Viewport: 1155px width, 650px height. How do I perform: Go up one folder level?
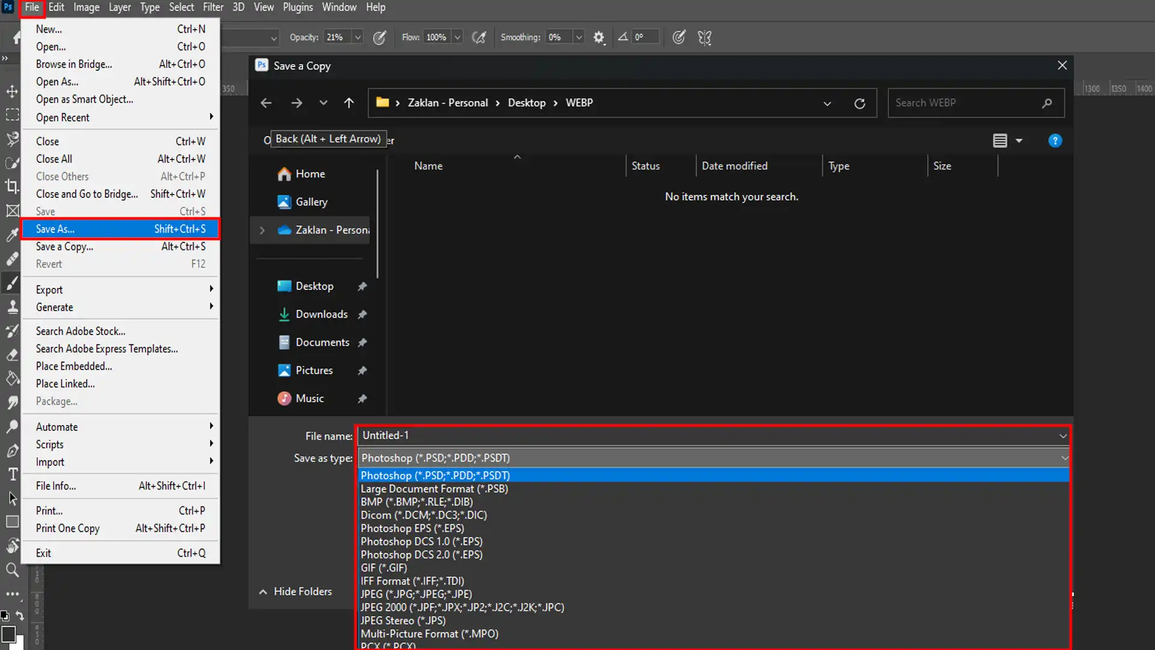[349, 103]
